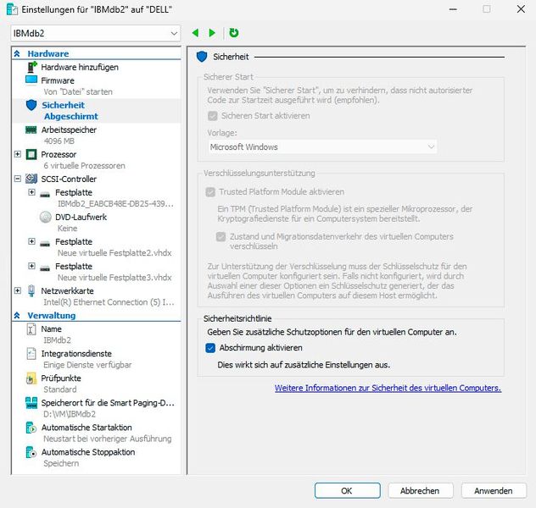Image resolution: width=536 pixels, height=508 pixels.
Task: Collapse the SCSI-Controller tree node
Action: point(18,179)
